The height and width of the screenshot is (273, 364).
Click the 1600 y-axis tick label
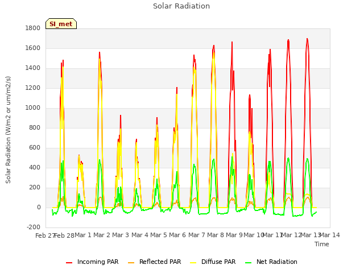(33, 48)
